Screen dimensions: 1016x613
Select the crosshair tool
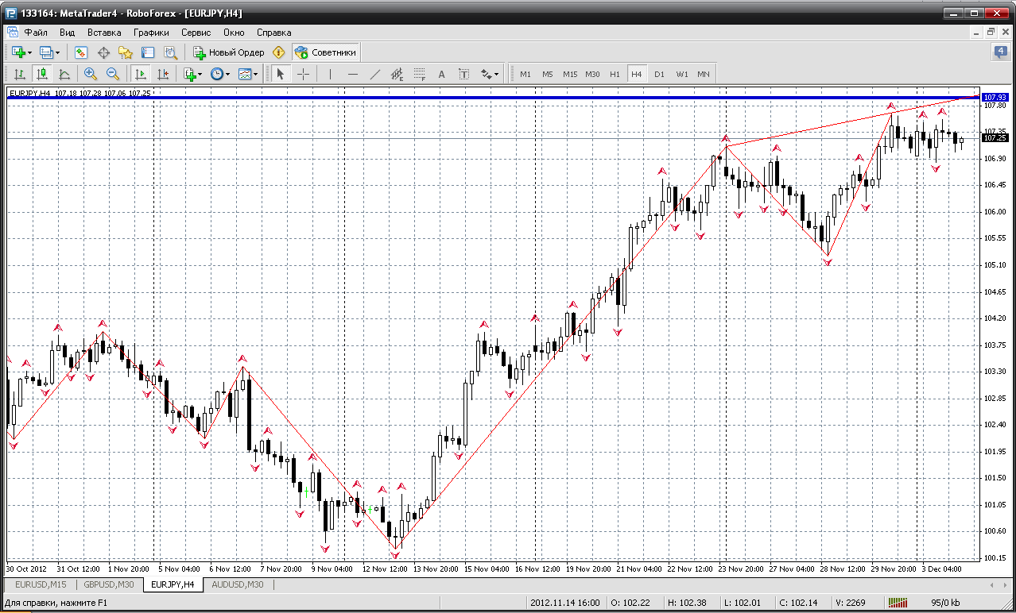coord(303,74)
